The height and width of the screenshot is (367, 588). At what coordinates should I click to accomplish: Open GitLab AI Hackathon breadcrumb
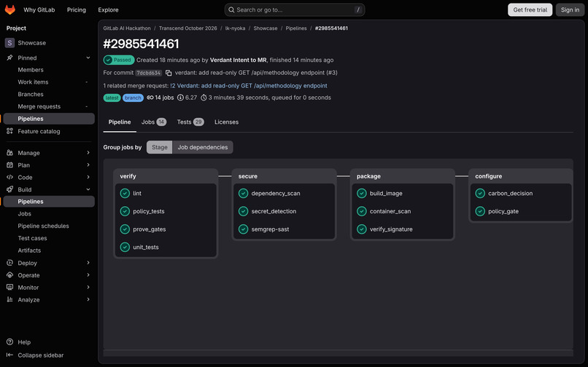127,28
